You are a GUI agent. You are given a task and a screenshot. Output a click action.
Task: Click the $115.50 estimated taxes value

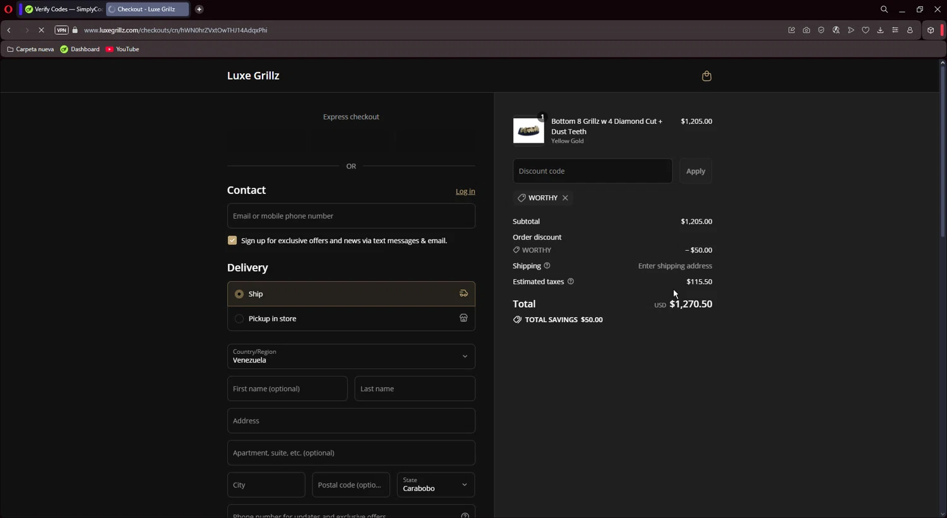(x=700, y=282)
